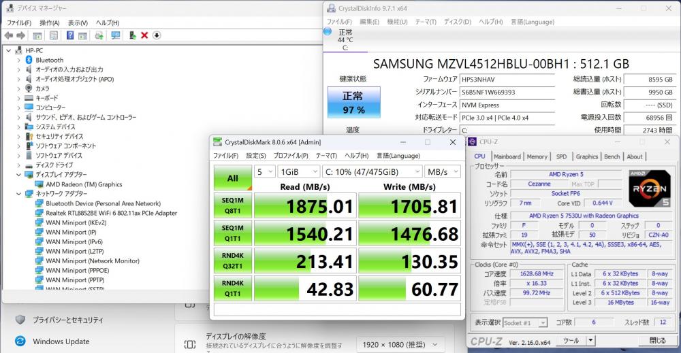Select the キーボード device category
This screenshot has width=681, height=353.
46,98
